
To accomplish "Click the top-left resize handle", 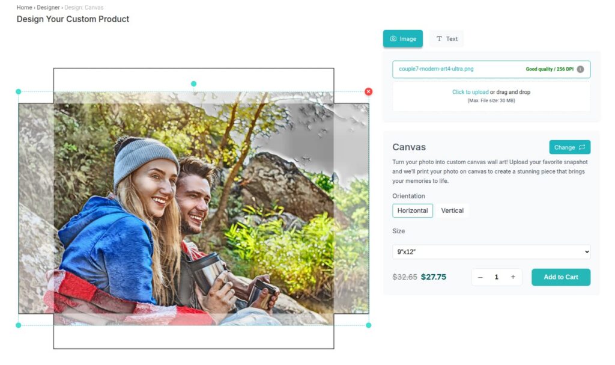I will 19,92.
